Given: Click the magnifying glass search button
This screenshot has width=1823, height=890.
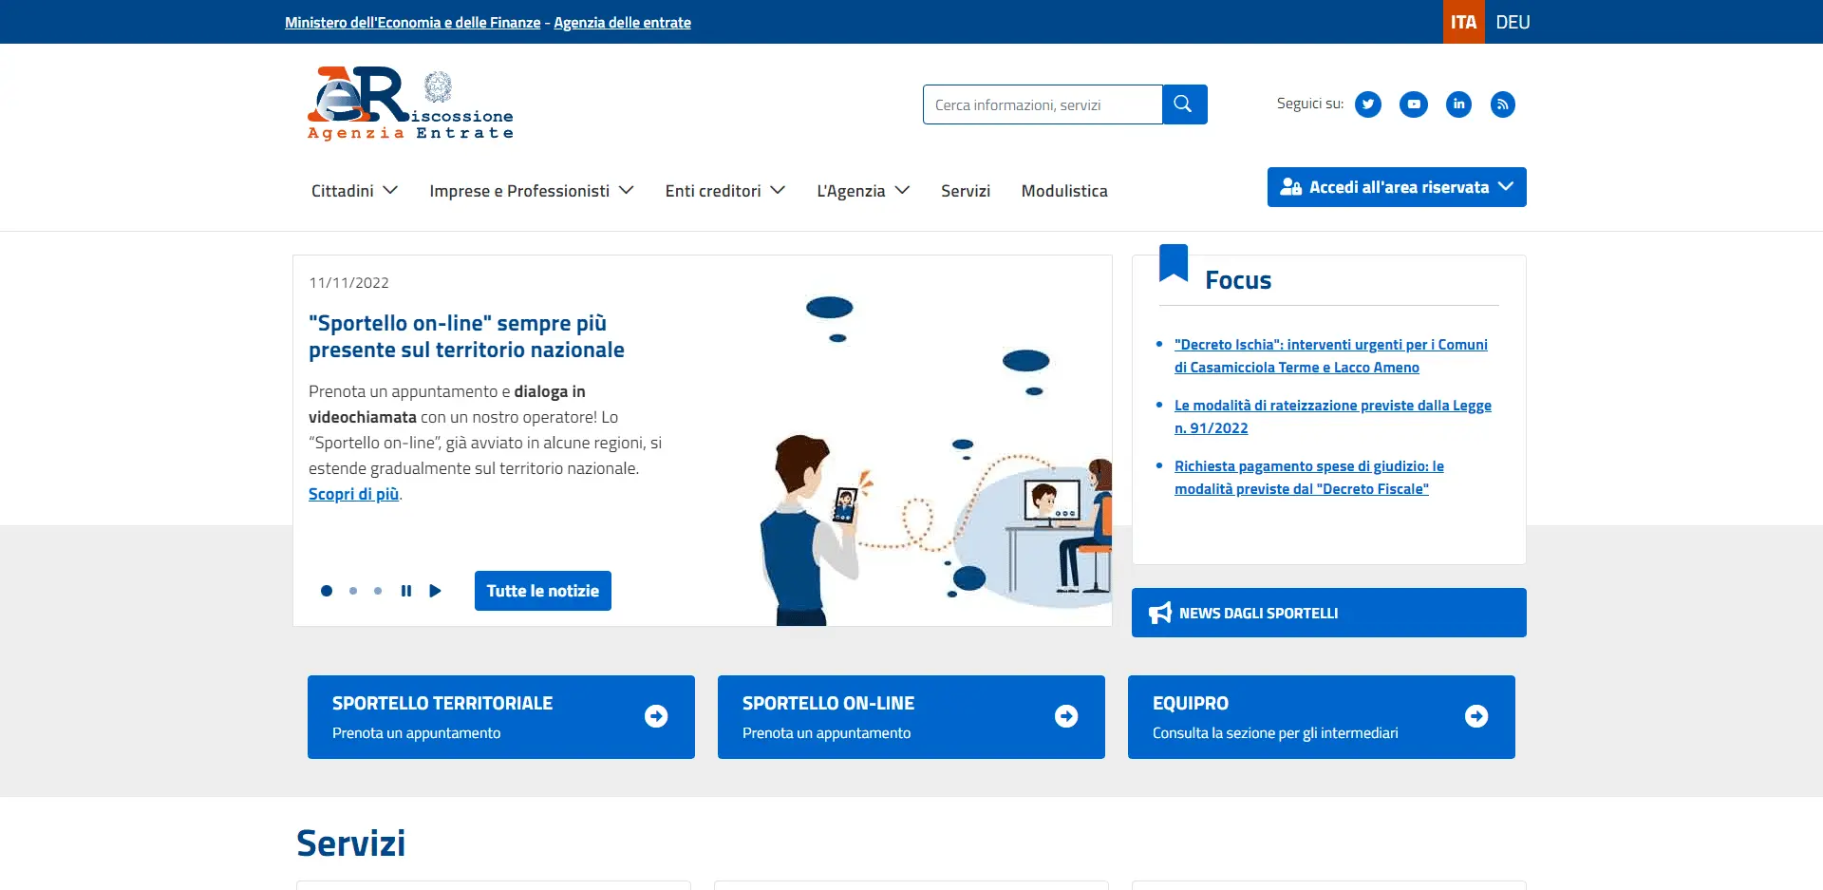Looking at the screenshot, I should point(1184,104).
